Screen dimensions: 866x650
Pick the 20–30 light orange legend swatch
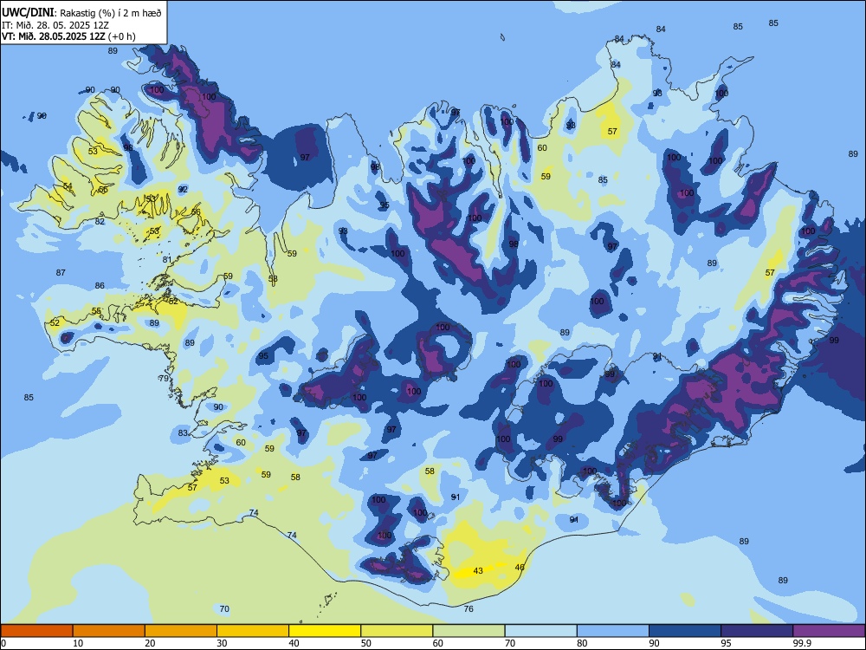click(181, 631)
